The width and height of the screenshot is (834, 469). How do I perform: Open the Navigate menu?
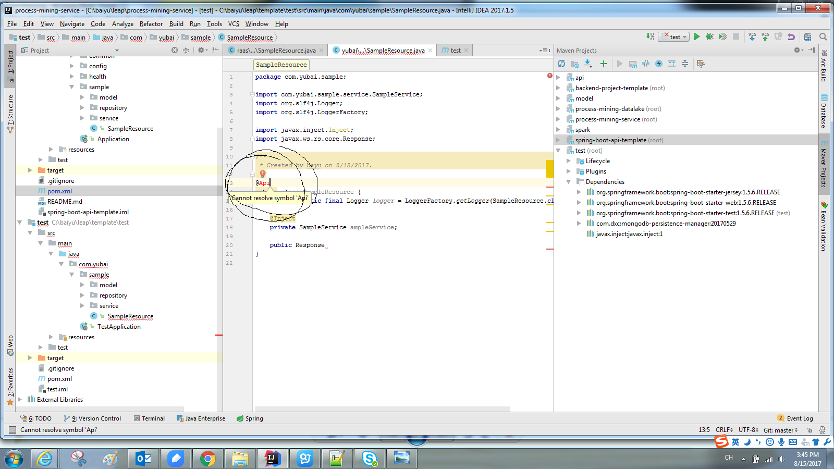(72, 24)
